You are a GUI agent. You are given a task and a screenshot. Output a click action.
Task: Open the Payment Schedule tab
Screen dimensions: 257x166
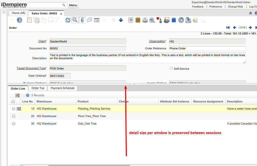pos(63,88)
